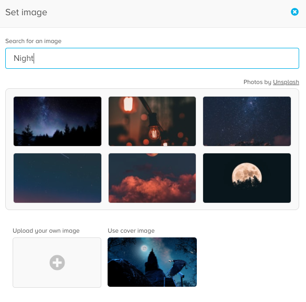
Task: Select the full moon behind trees photo
Action: 247,178
